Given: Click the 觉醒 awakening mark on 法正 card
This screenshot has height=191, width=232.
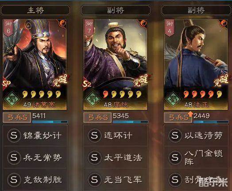Looking at the screenshot, I should (x=220, y=81).
